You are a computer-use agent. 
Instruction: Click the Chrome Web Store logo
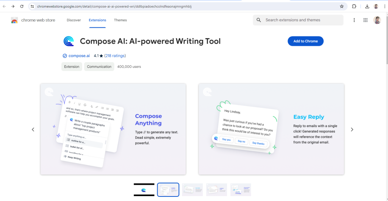pyautogui.click(x=14, y=20)
